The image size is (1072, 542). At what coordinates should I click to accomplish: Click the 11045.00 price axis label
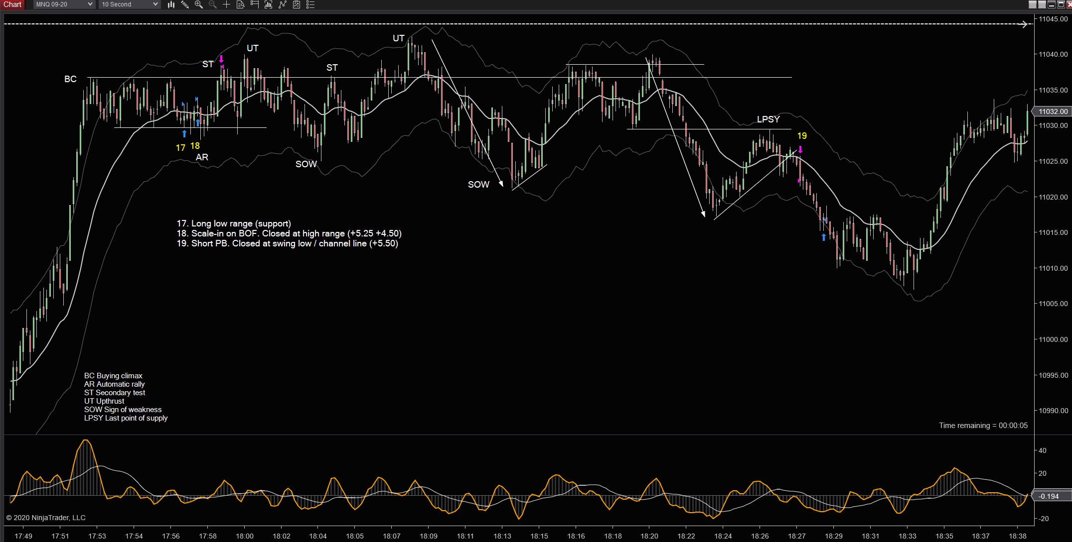tap(1053, 19)
